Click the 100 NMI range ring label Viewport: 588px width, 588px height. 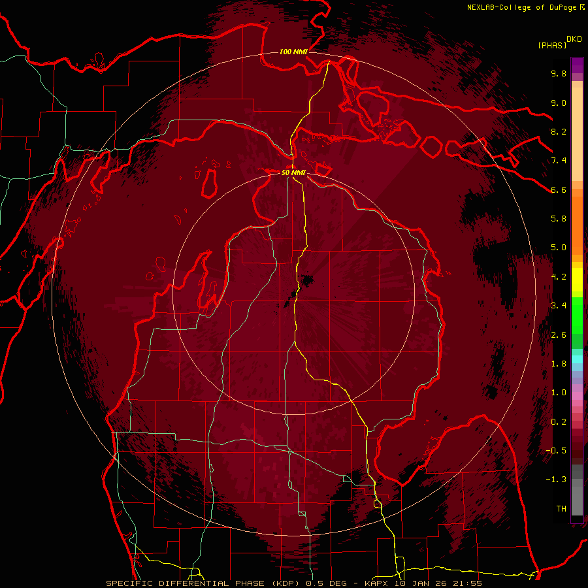(293, 52)
